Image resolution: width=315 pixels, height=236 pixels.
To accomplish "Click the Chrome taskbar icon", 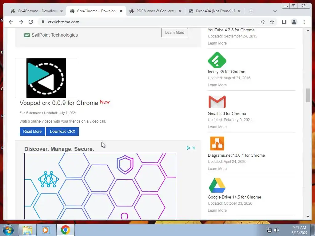I will (65, 230).
